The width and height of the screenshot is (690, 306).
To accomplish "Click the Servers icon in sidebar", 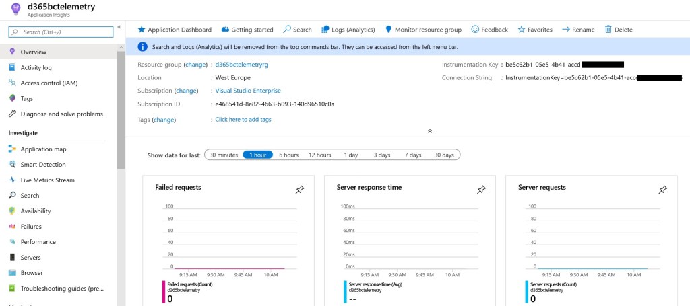I will coord(12,258).
